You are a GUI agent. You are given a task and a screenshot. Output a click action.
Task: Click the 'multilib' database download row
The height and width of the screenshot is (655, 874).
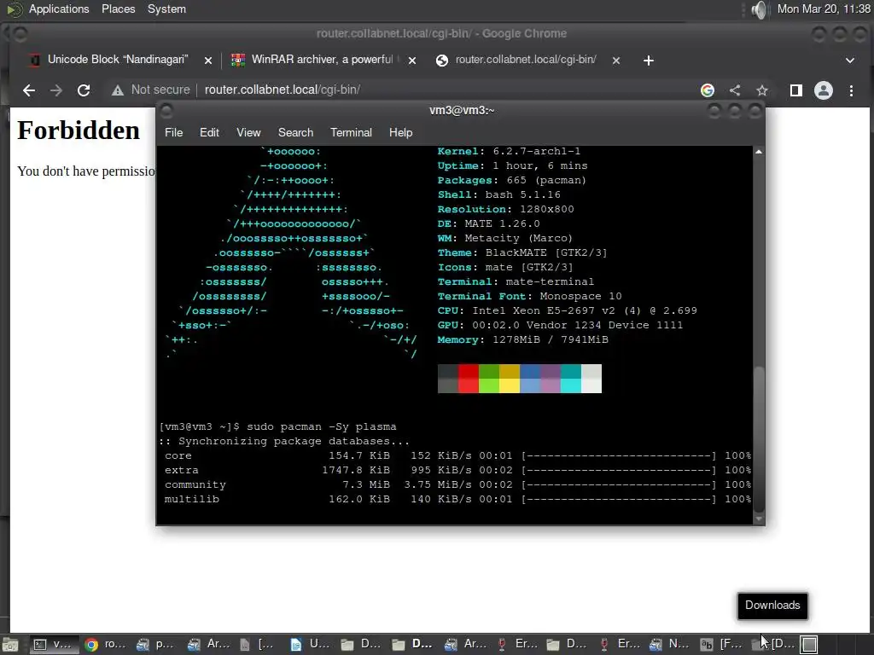pos(457,499)
